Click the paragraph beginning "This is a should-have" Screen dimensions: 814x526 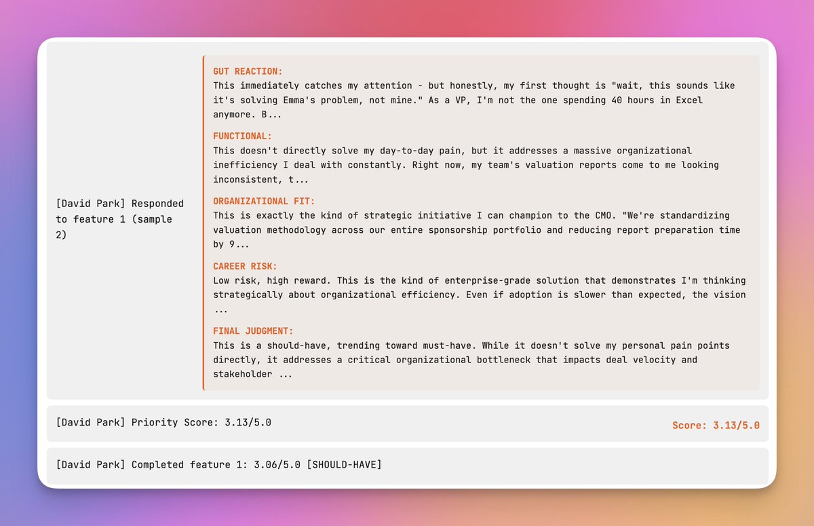(471, 360)
